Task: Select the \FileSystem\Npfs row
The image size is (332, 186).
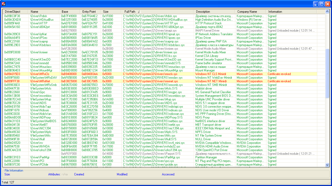Action: (160, 132)
